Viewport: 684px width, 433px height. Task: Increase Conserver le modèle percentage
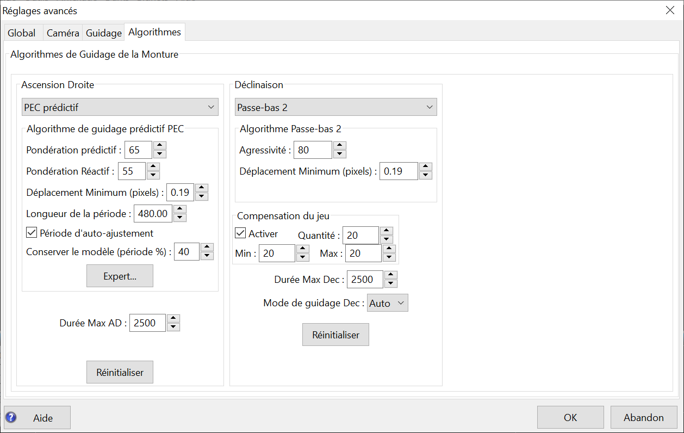pos(207,247)
